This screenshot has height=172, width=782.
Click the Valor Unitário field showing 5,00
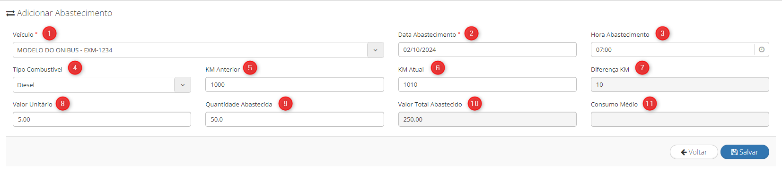click(x=102, y=119)
